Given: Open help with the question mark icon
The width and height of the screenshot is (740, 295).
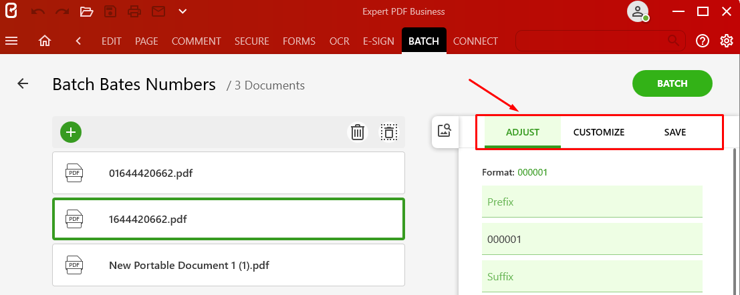Looking at the screenshot, I should (703, 41).
